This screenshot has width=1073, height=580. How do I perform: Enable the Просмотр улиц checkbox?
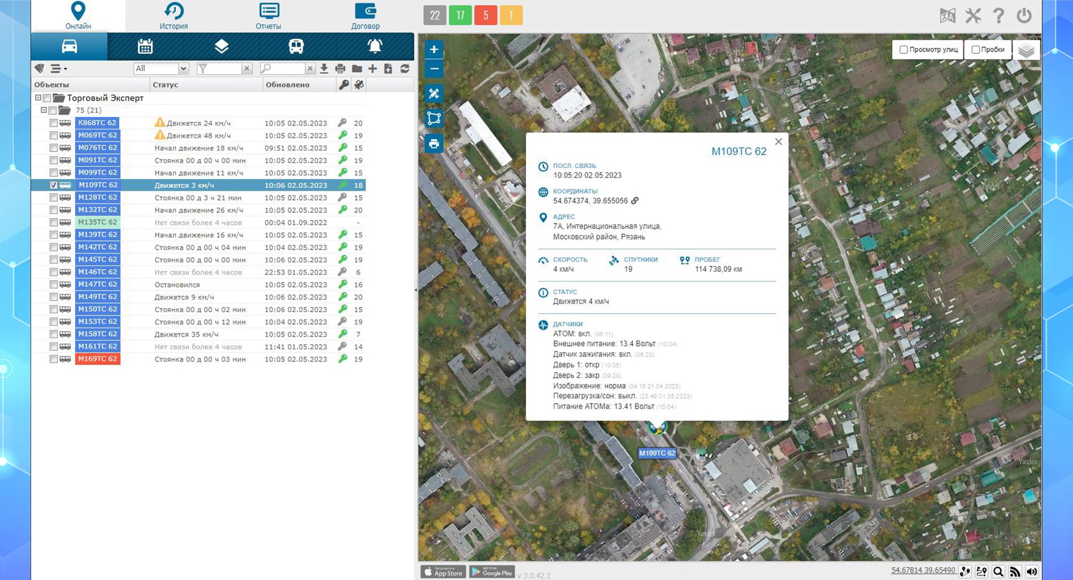[903, 50]
